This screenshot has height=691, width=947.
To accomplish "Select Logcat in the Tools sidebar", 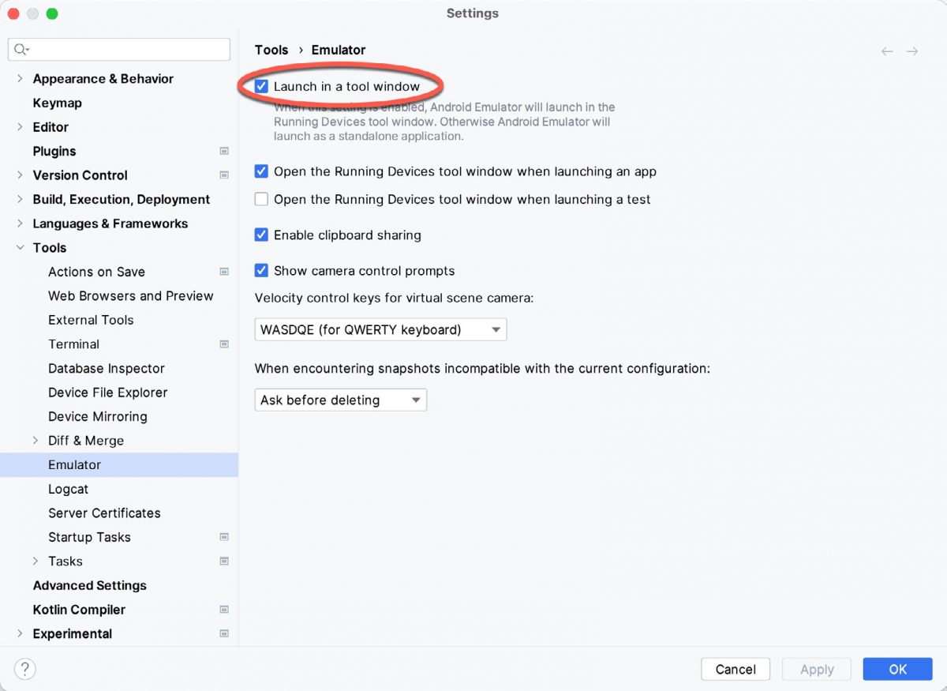I will click(x=68, y=489).
